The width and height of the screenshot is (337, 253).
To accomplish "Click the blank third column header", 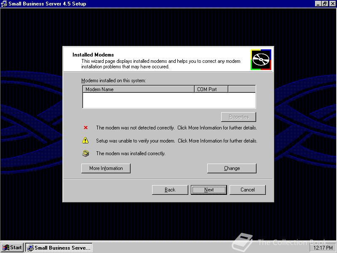I will point(242,89).
